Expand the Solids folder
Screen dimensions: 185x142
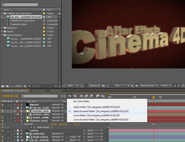click(x=2, y=31)
